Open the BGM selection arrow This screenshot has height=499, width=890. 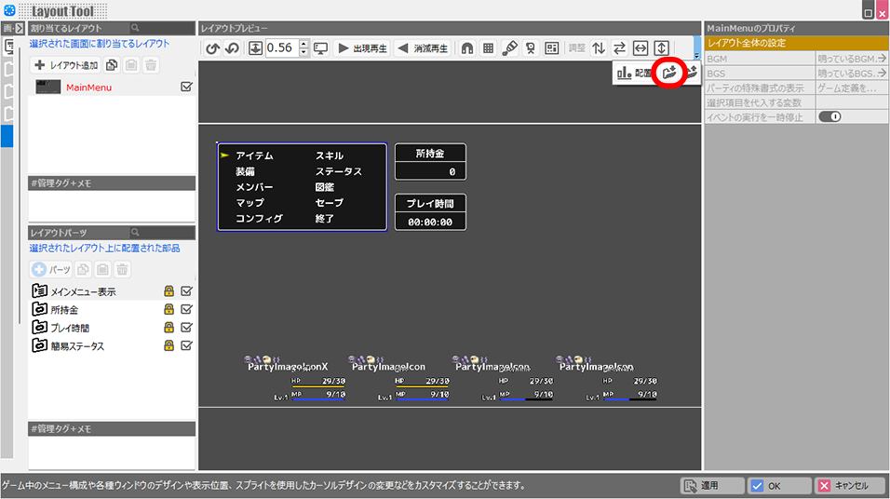[881, 59]
